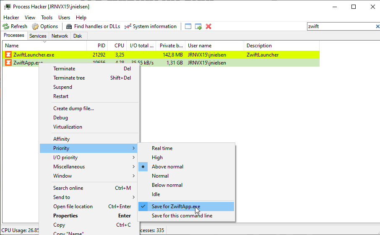This screenshot has height=235, width=380.
Task: Expand the Miscellaneous submenu
Action: [x=88, y=167]
